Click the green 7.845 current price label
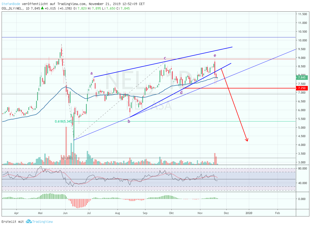This screenshot has width=311, height=226. pyautogui.click(x=302, y=77)
